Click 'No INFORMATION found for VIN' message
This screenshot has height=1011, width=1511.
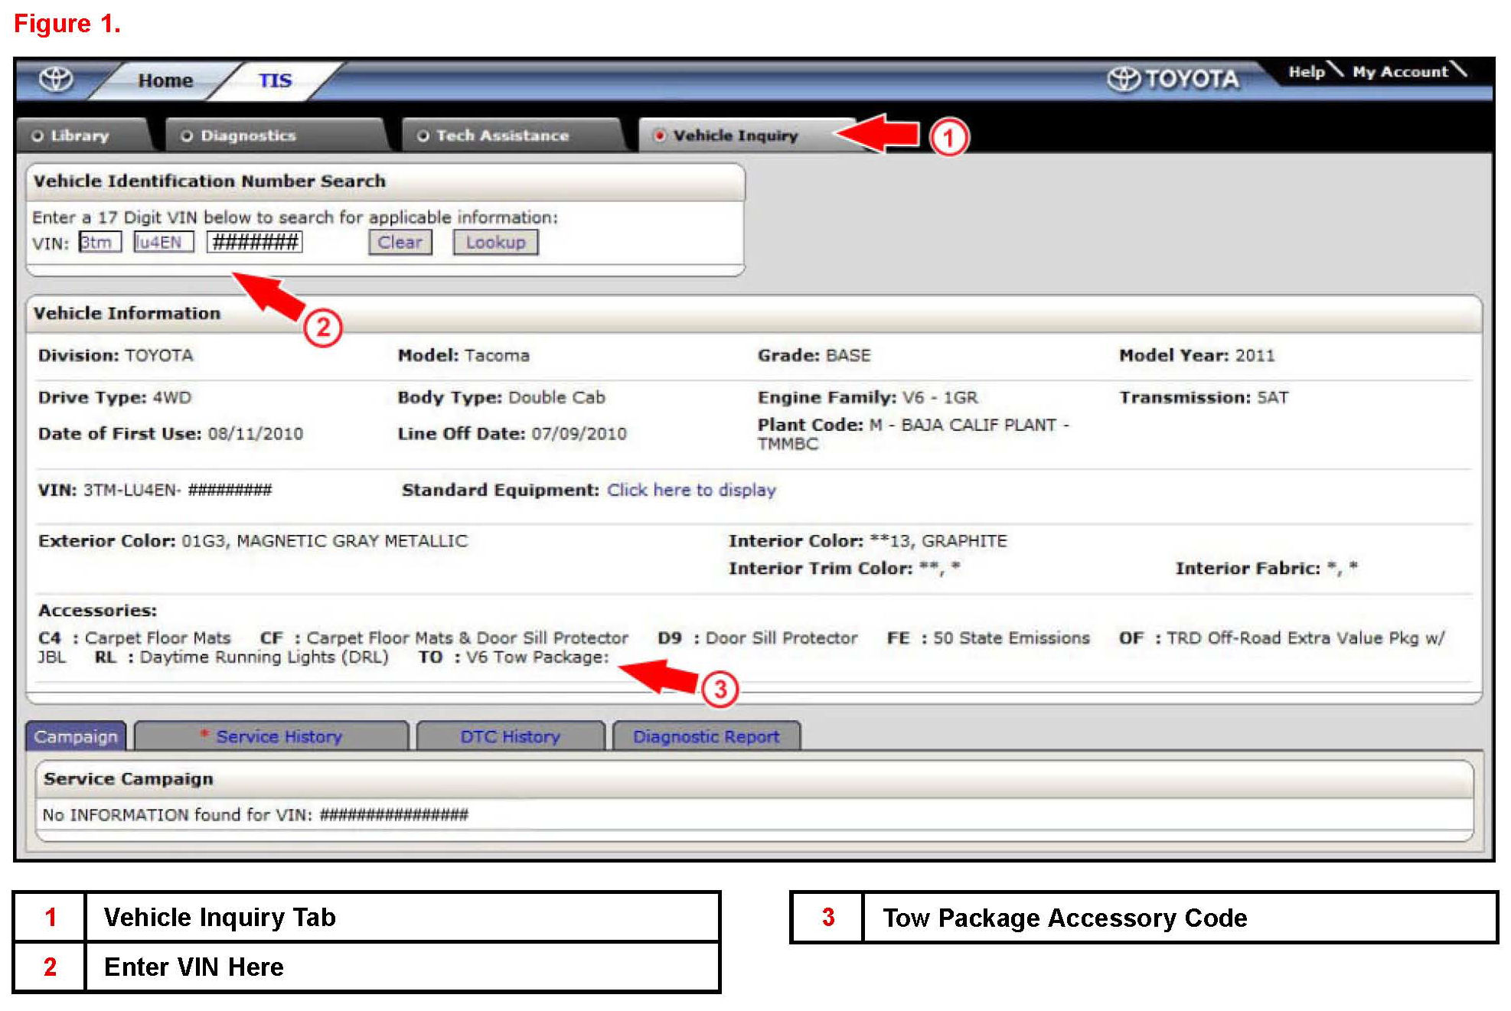(255, 815)
